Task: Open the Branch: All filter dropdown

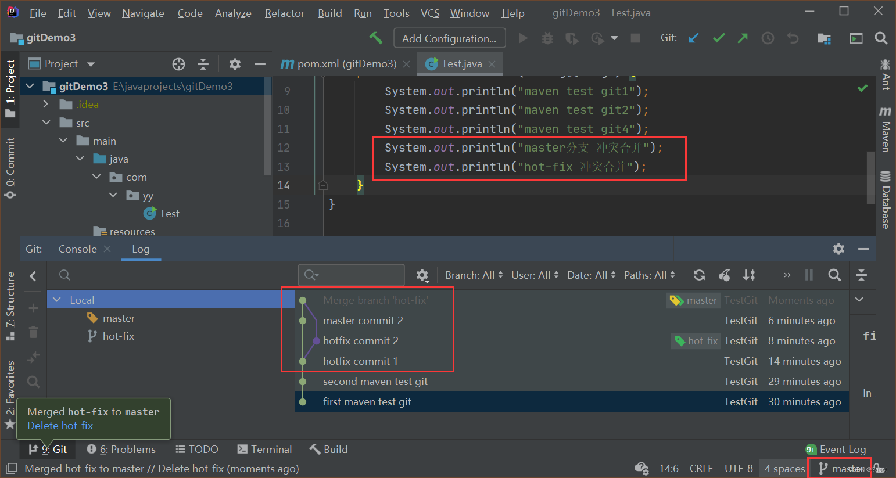Action: pyautogui.click(x=474, y=275)
